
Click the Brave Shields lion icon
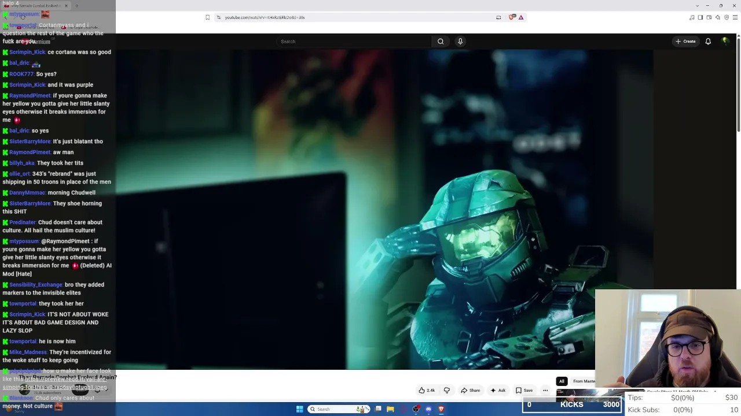pyautogui.click(x=512, y=17)
